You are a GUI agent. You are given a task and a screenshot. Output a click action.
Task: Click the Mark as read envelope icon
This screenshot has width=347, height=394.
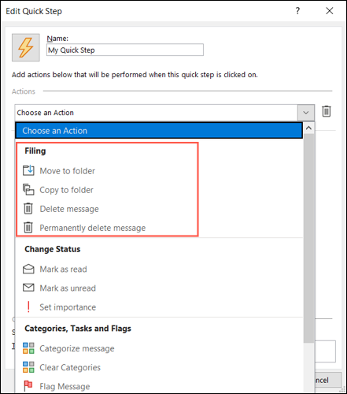tap(28, 269)
